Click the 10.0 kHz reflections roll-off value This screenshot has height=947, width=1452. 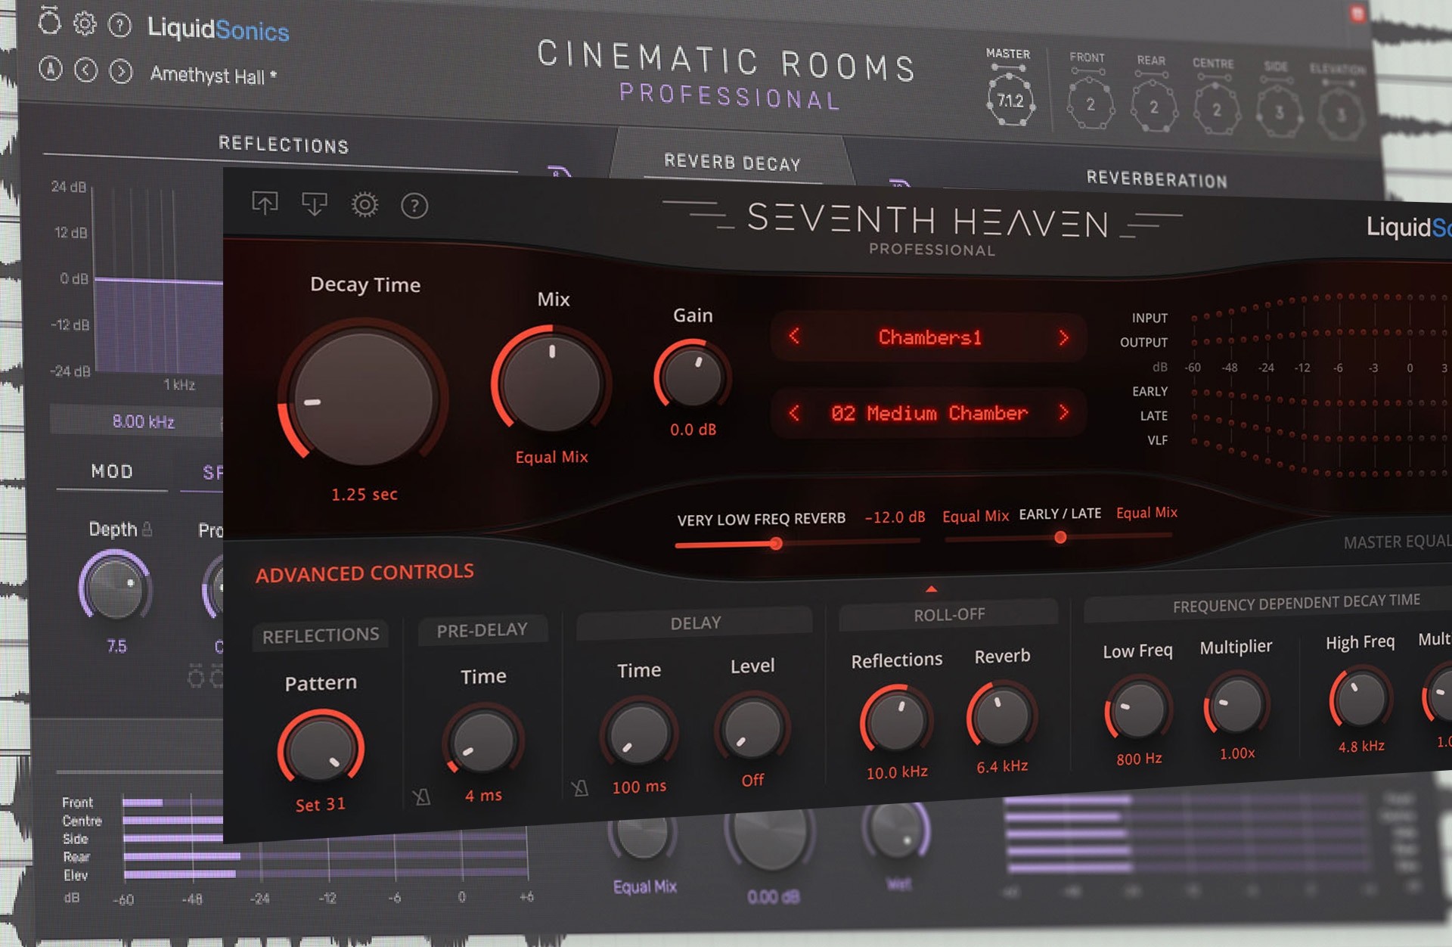[x=897, y=772]
